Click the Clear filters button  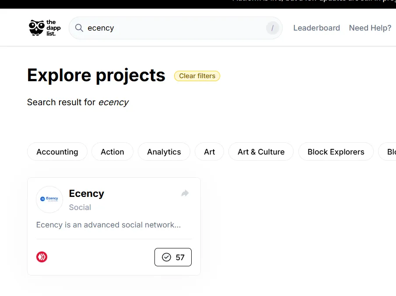pos(197,76)
